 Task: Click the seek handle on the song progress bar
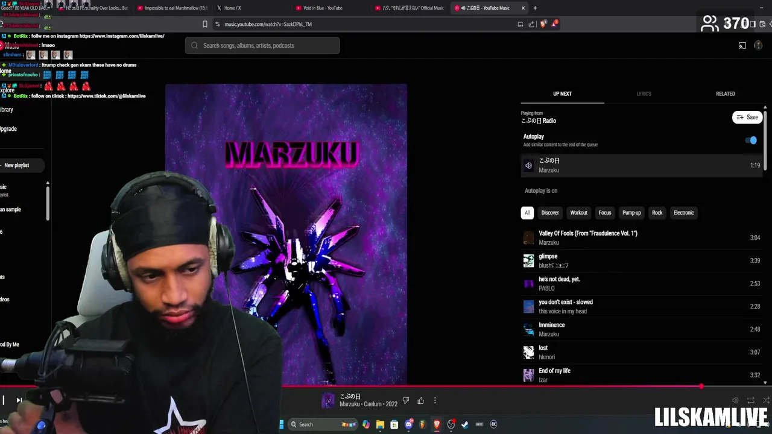[x=701, y=386]
